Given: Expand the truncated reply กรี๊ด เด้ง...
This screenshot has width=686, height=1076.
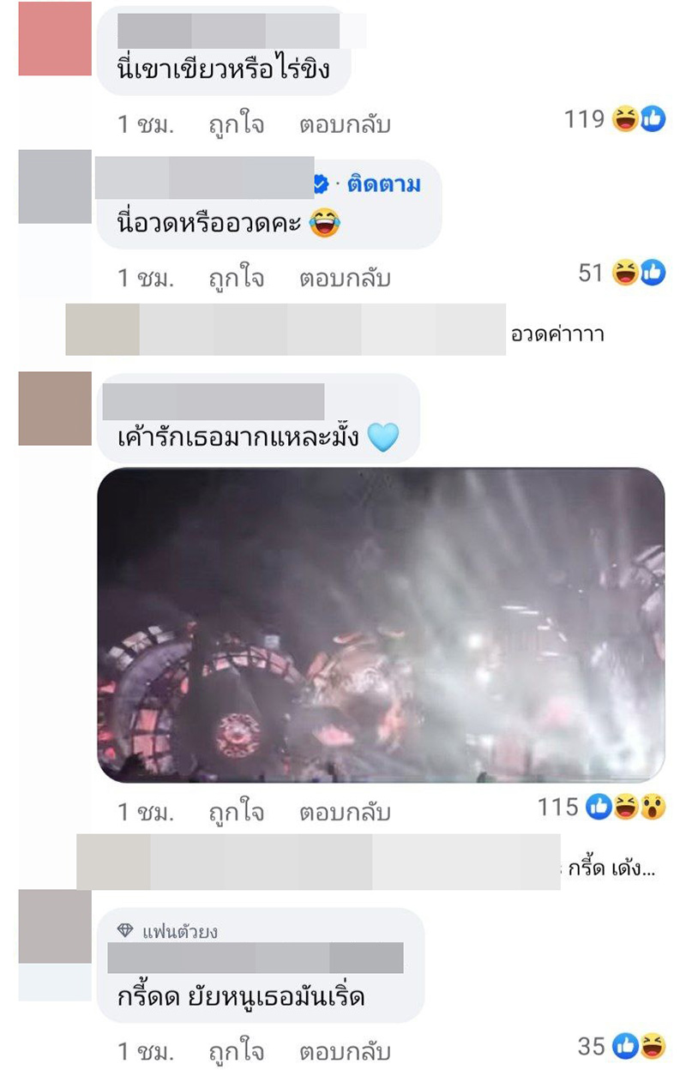Looking at the screenshot, I should 611,869.
